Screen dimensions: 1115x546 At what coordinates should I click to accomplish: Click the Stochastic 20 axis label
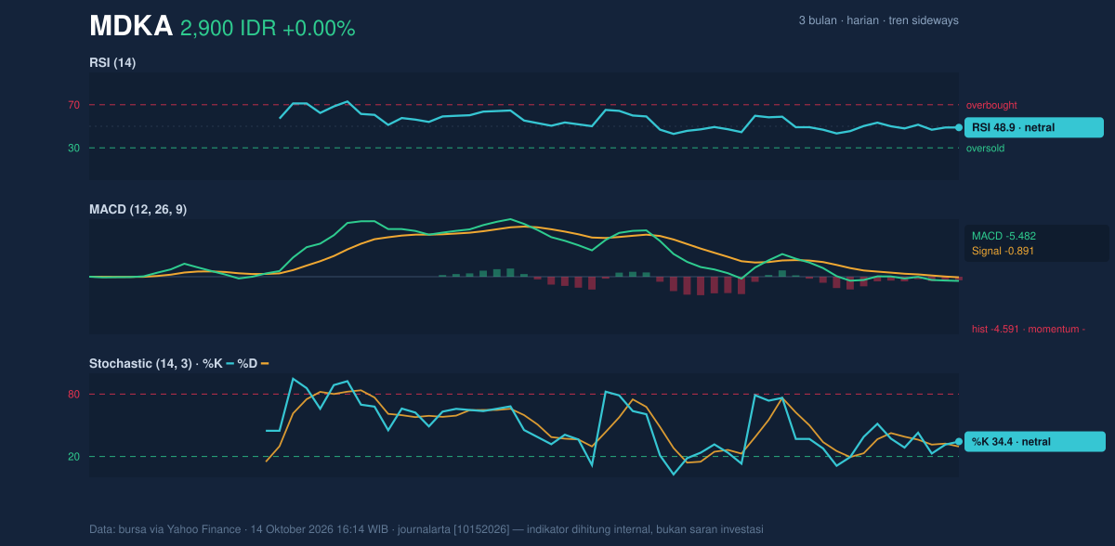tap(73, 457)
